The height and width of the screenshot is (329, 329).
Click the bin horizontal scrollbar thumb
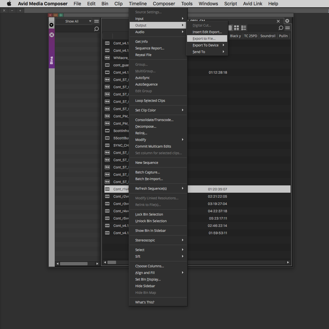(112, 262)
